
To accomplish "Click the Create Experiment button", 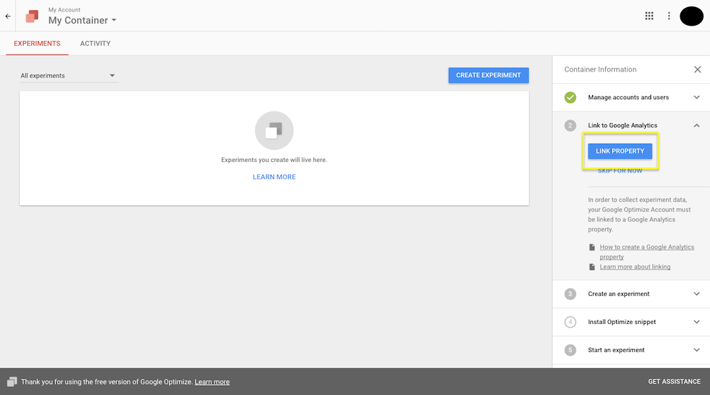I will click(x=489, y=76).
